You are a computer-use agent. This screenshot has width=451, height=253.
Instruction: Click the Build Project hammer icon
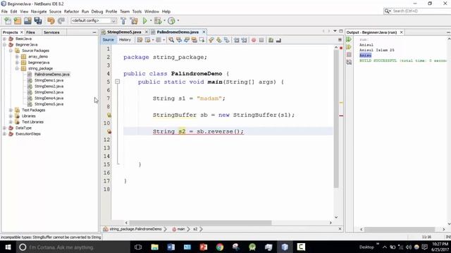123,20
